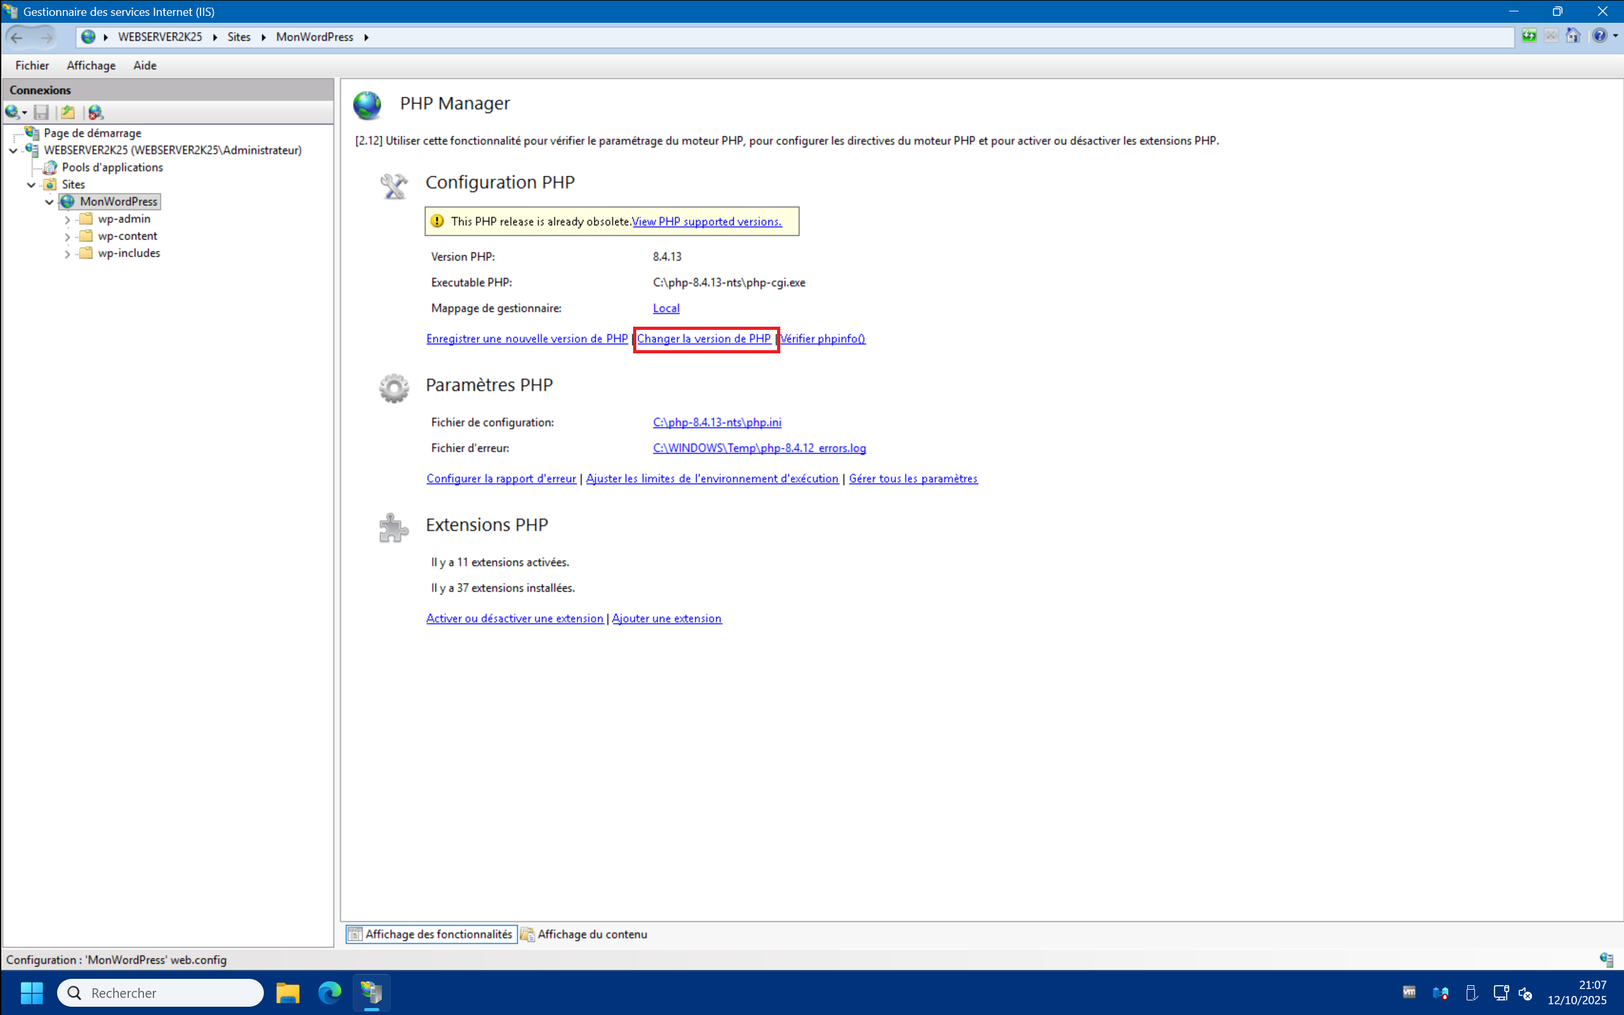Viewport: 1624px width, 1015px height.
Task: Open the create connection dropdown arrow
Action: [25, 113]
